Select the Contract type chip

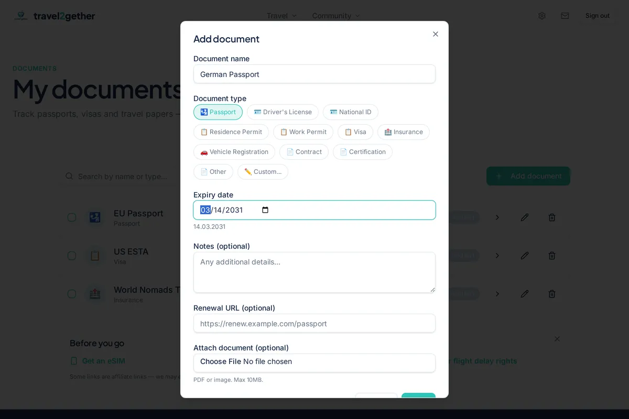(x=304, y=152)
